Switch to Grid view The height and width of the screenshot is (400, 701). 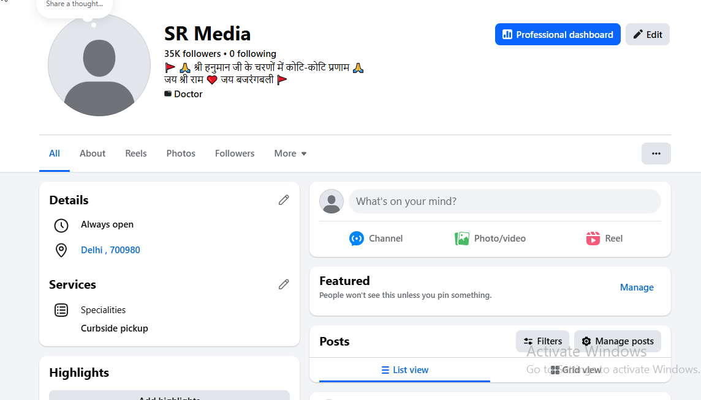[576, 370]
